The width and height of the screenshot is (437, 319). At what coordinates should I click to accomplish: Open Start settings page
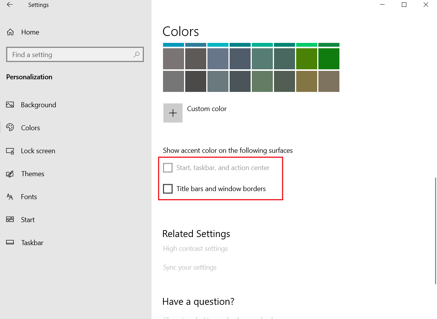pyautogui.click(x=28, y=220)
